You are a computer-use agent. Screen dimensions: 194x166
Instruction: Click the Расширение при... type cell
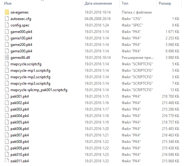(x=137, y=58)
